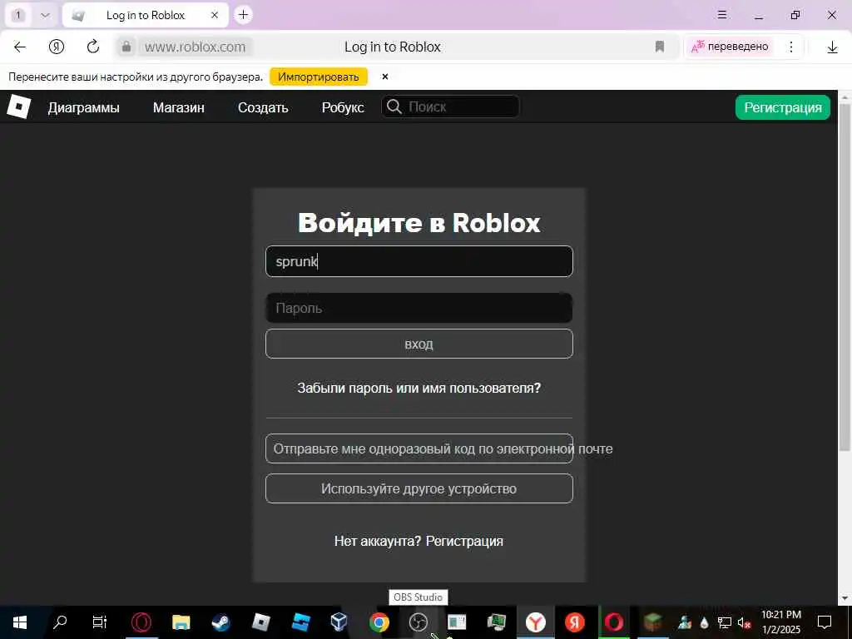Open File Explorer from the taskbar

(181, 622)
